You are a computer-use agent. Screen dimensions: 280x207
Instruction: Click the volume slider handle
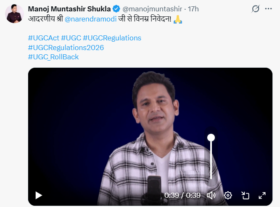pos(211,138)
